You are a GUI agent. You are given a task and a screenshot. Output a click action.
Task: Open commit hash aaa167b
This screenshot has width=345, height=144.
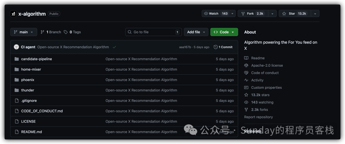coord(185,47)
